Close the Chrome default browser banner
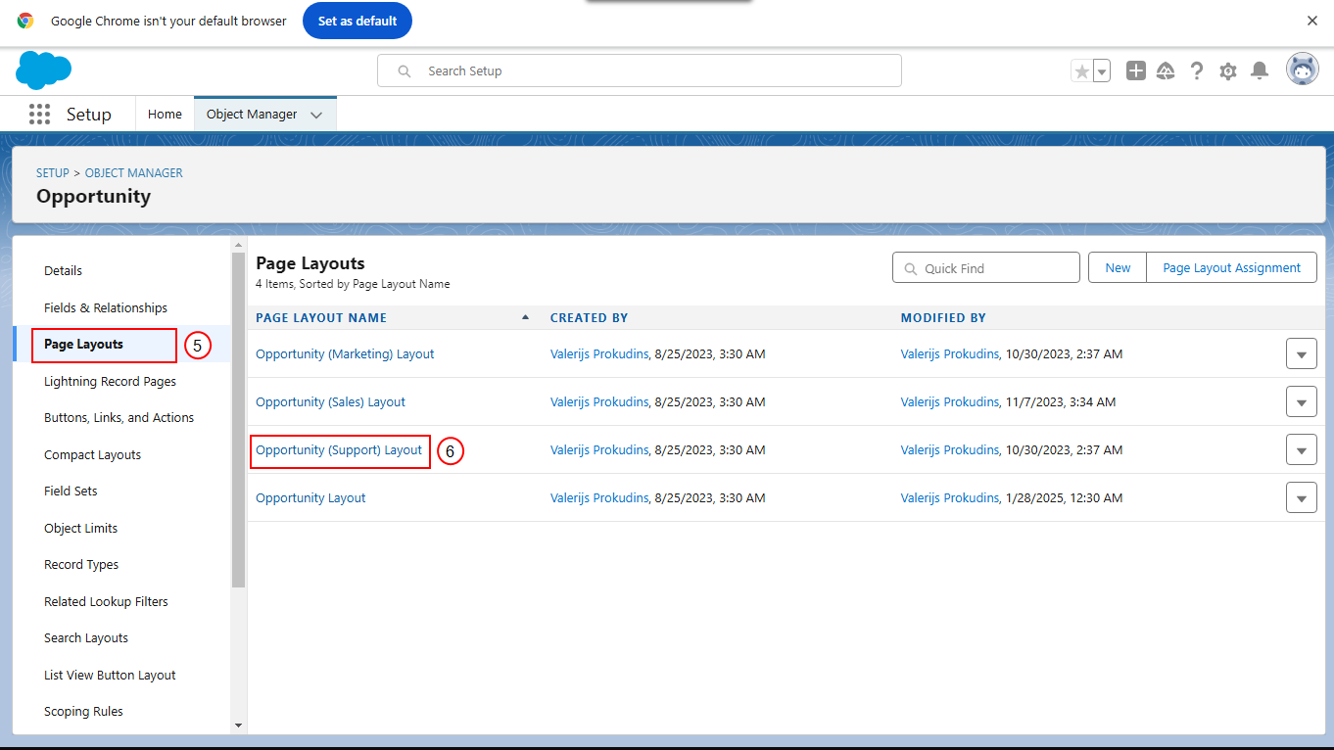The width and height of the screenshot is (1334, 750). [x=1312, y=21]
